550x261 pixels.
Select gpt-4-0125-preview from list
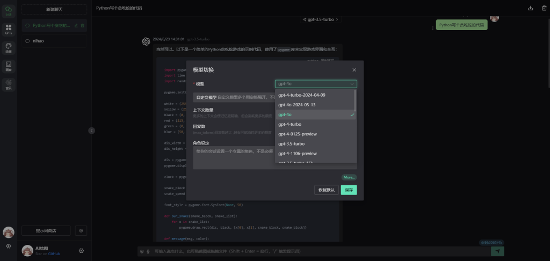(x=316, y=134)
